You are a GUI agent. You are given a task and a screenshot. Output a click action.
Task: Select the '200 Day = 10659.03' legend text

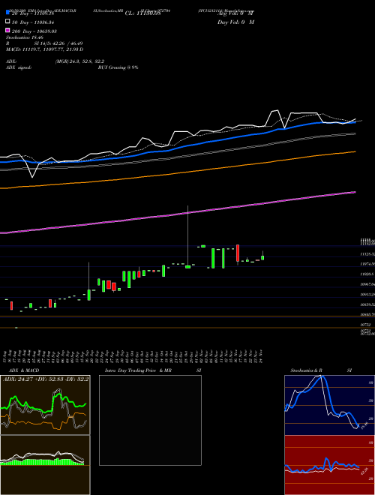pyautogui.click(x=34, y=31)
